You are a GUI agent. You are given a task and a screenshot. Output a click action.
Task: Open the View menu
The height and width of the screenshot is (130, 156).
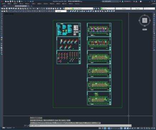click(15, 4)
